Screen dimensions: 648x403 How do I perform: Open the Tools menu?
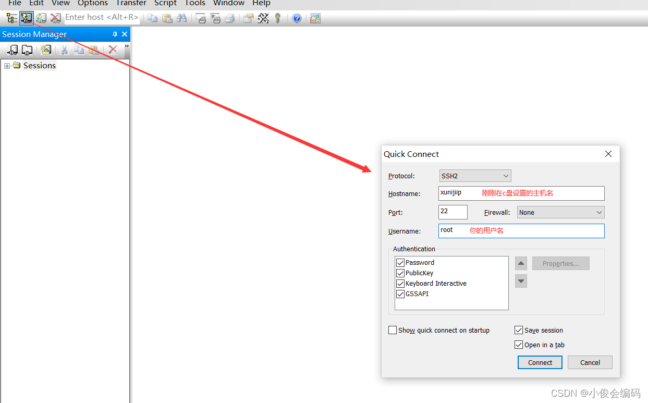pyautogui.click(x=195, y=3)
